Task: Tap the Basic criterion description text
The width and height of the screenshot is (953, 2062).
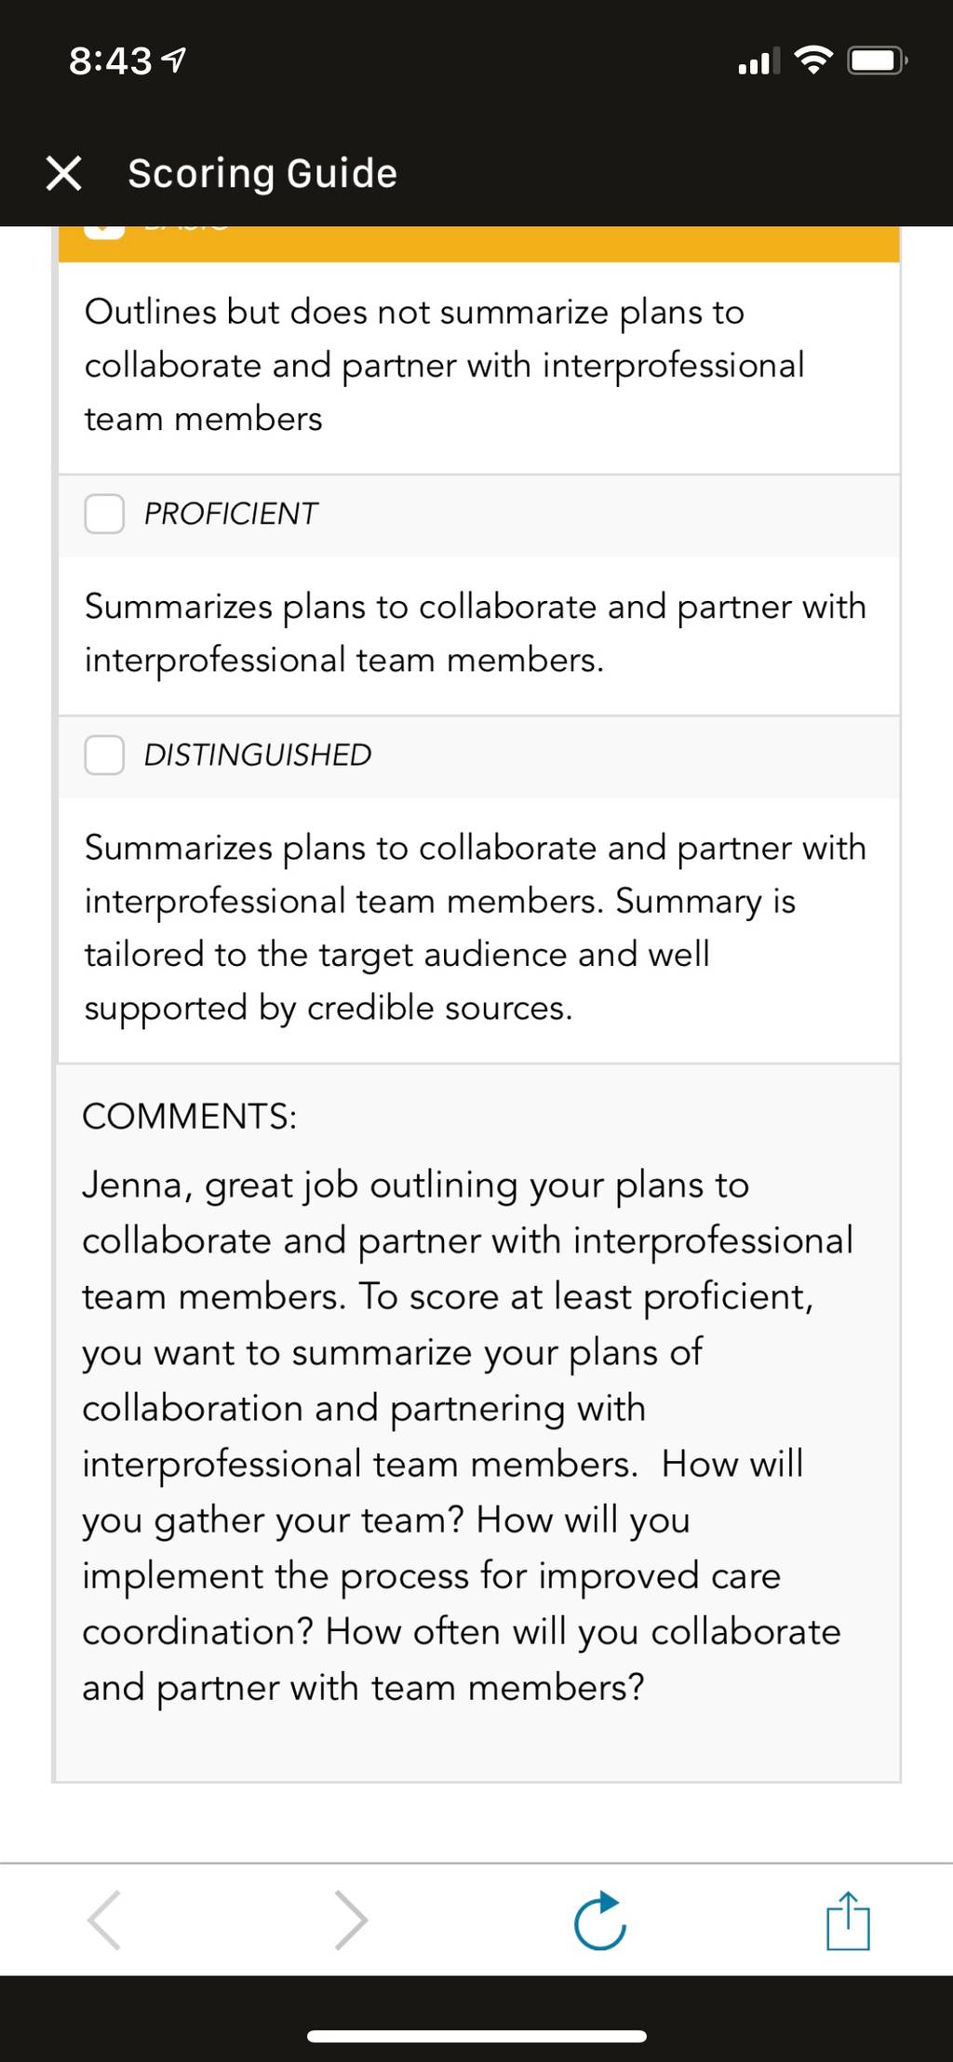Action: pos(445,365)
